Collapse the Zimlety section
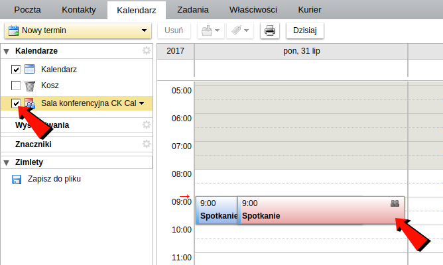Screen dimensions: 443x265 click(7, 162)
